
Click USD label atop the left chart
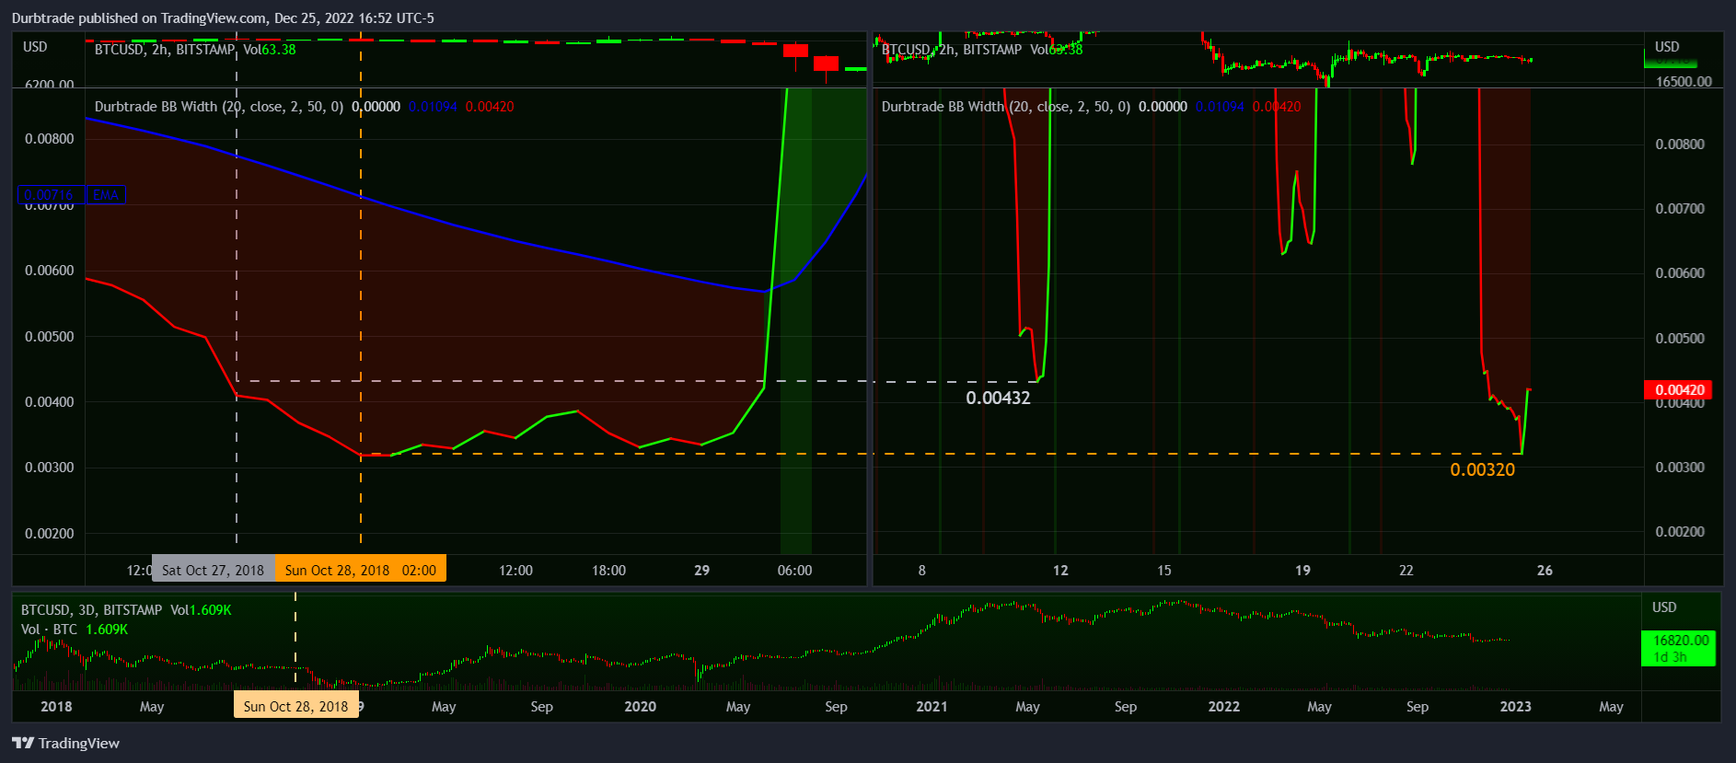35,47
